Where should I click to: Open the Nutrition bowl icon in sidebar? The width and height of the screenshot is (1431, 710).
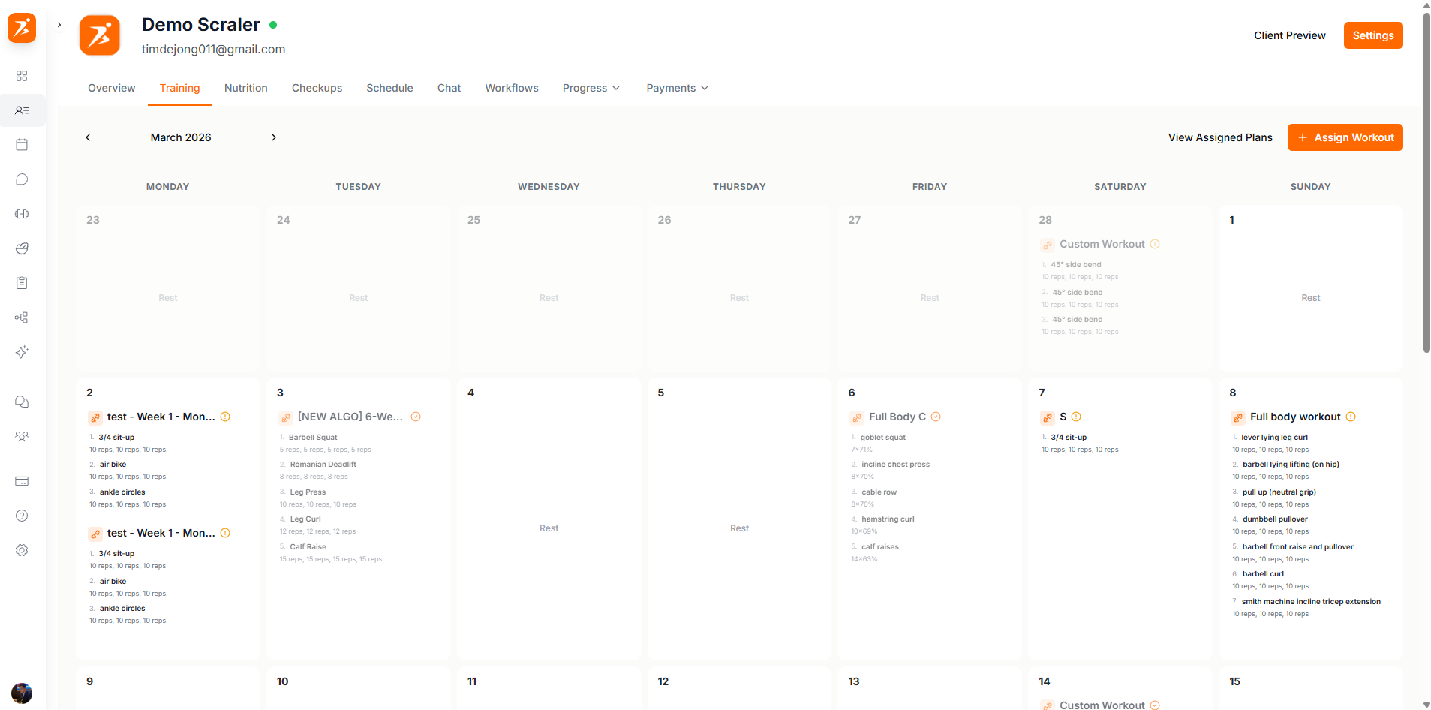[x=22, y=248]
